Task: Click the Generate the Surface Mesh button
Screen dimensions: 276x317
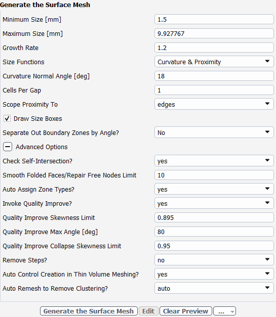Action: (x=89, y=311)
